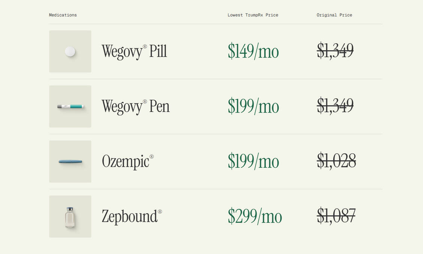The width and height of the screenshot is (423, 254).
Task: Select the $199/mo price for Ozempic
Action: point(253,162)
